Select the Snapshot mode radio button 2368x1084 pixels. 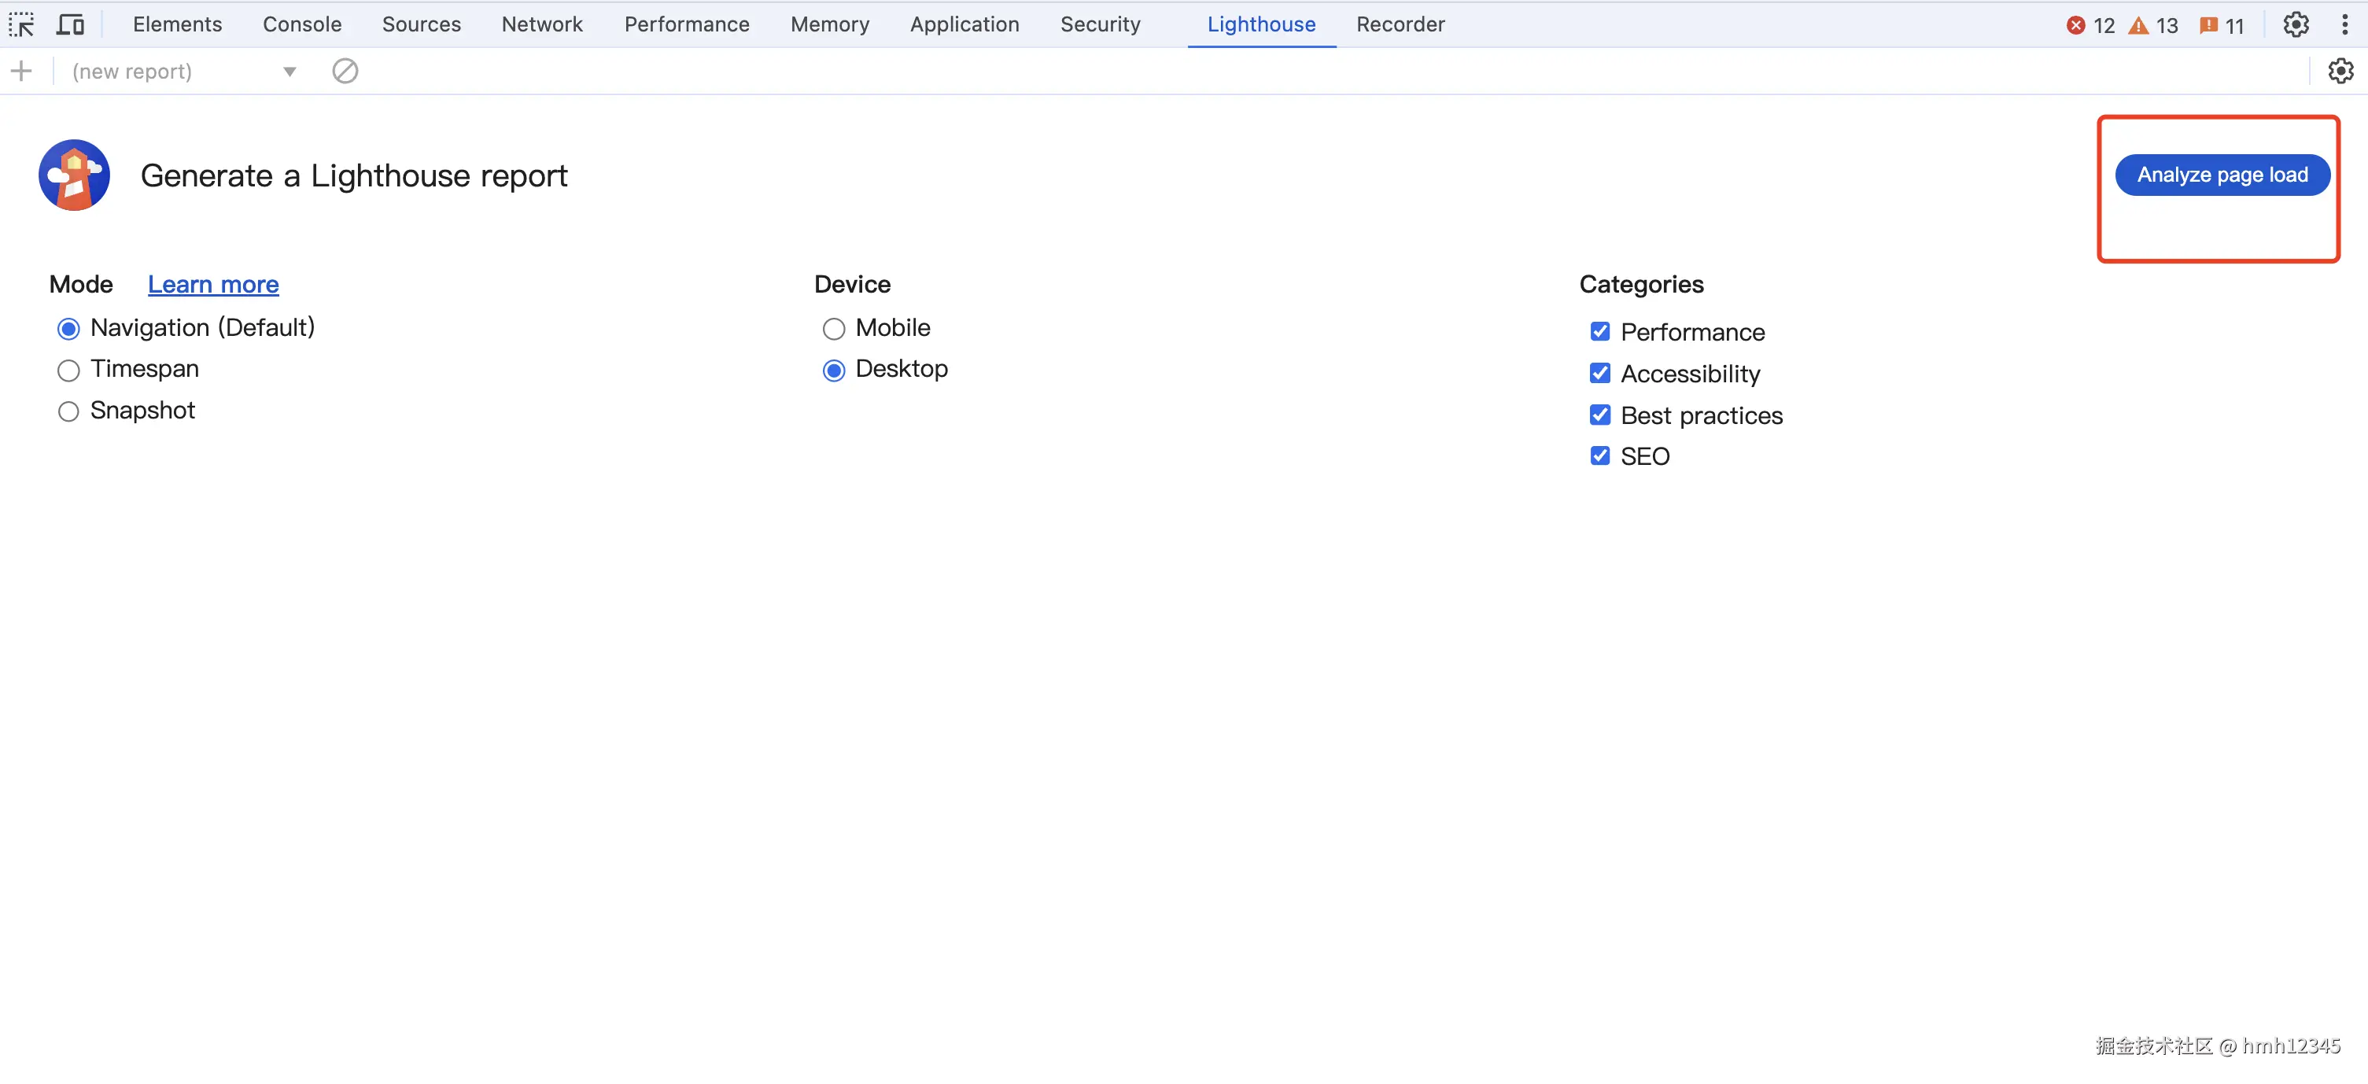pos(69,412)
